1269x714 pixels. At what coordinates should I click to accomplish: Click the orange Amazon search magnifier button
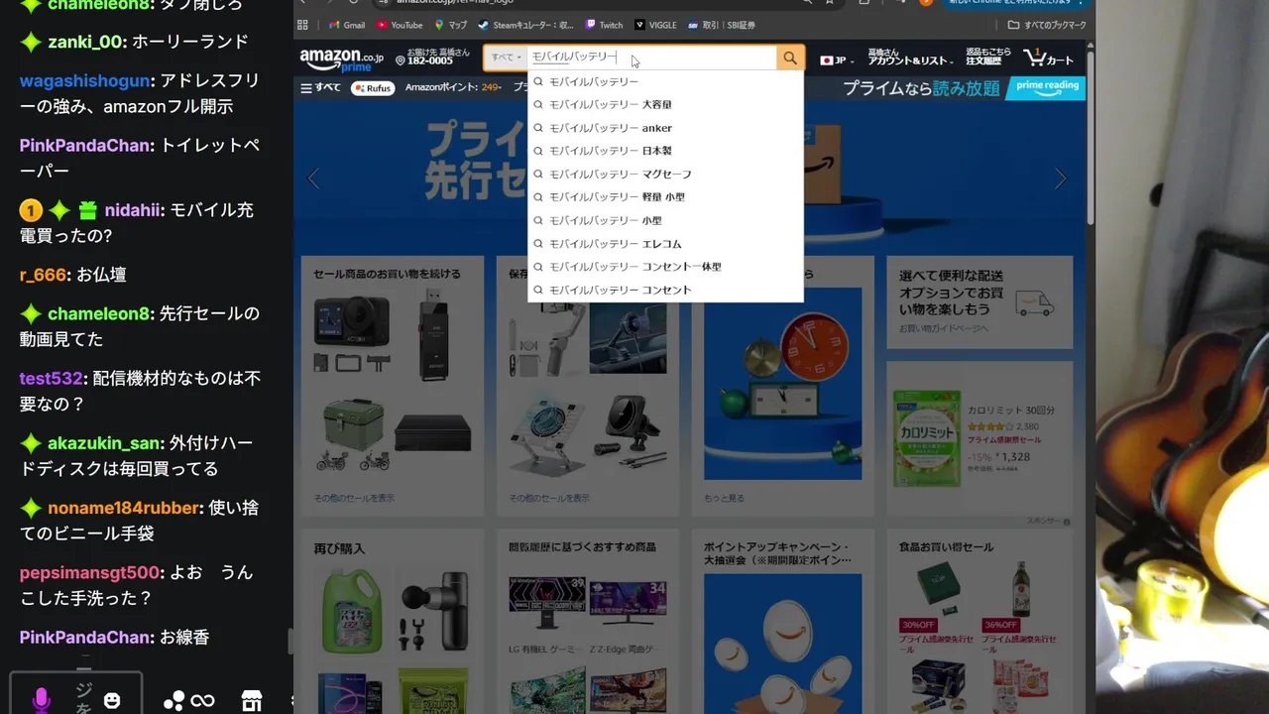(789, 59)
